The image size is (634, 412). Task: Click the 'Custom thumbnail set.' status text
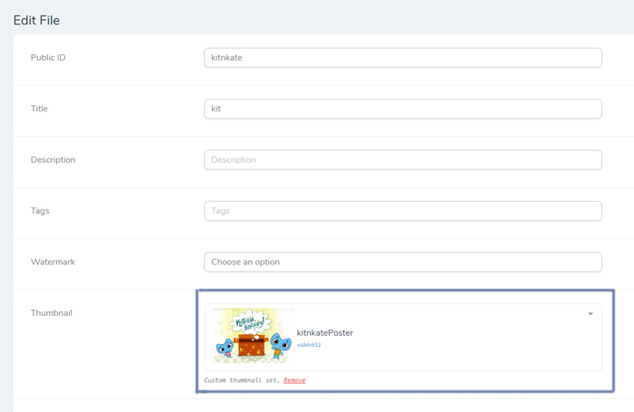242,380
